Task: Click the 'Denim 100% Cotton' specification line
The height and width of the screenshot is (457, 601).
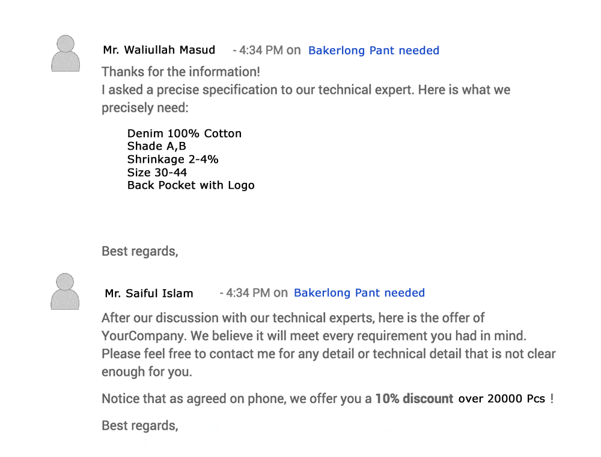Action: 184,133
